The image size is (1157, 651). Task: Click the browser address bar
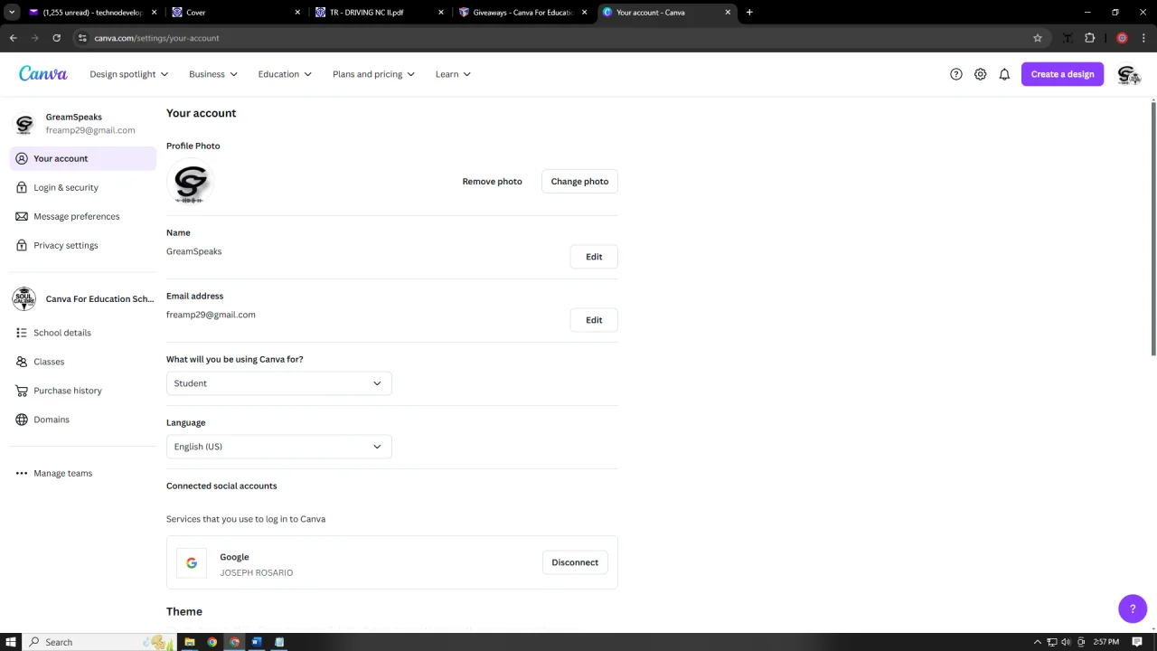560,38
